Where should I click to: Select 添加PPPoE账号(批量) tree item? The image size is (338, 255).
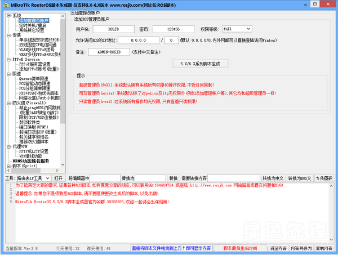39,69
